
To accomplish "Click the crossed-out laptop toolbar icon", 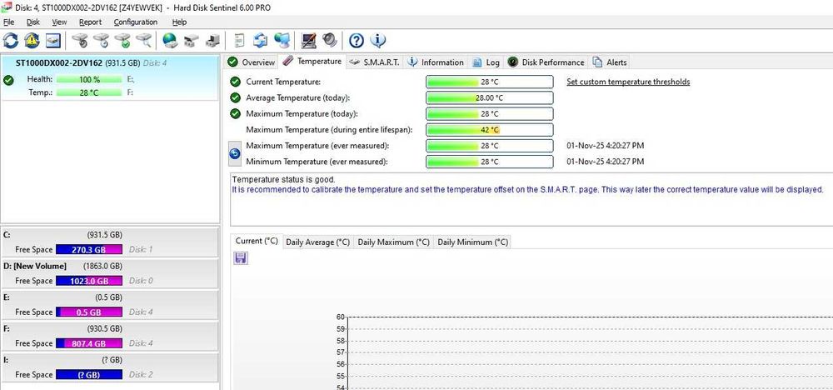I will 309,40.
